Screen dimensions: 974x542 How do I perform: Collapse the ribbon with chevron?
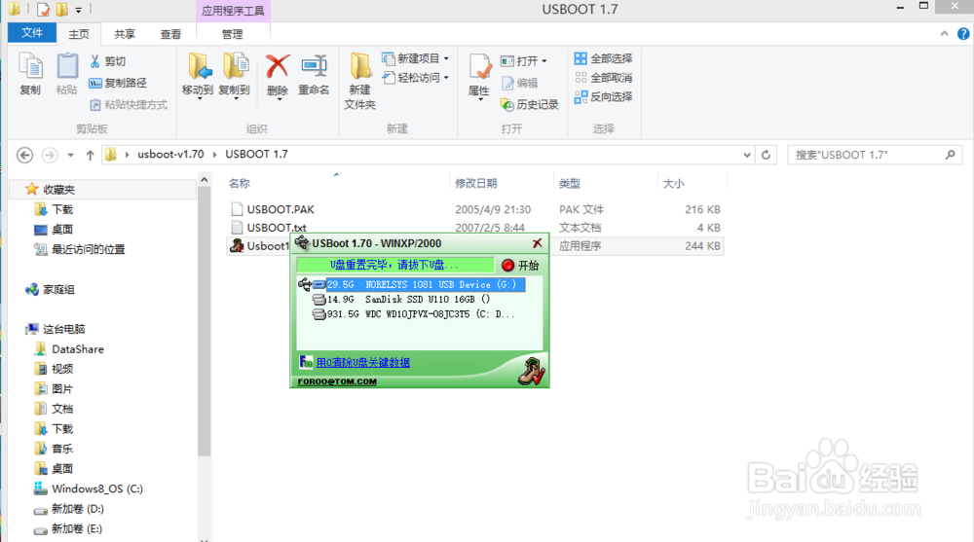[944, 33]
